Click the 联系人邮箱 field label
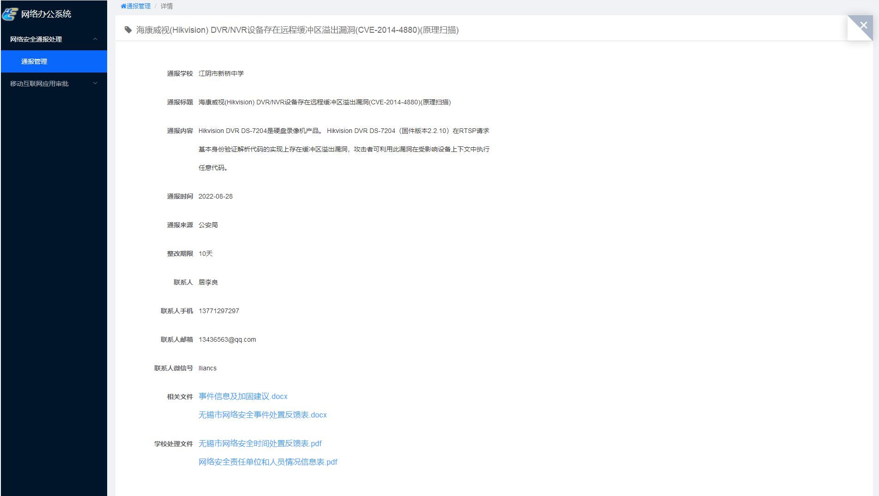This screenshot has height=496, width=879. (x=177, y=339)
